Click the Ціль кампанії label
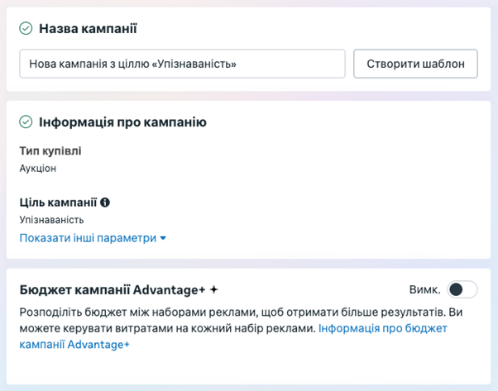The width and height of the screenshot is (498, 391). [58, 203]
